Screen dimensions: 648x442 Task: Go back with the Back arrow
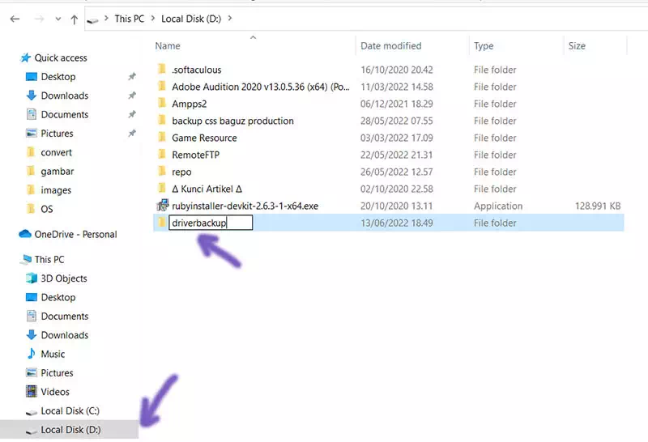15,19
